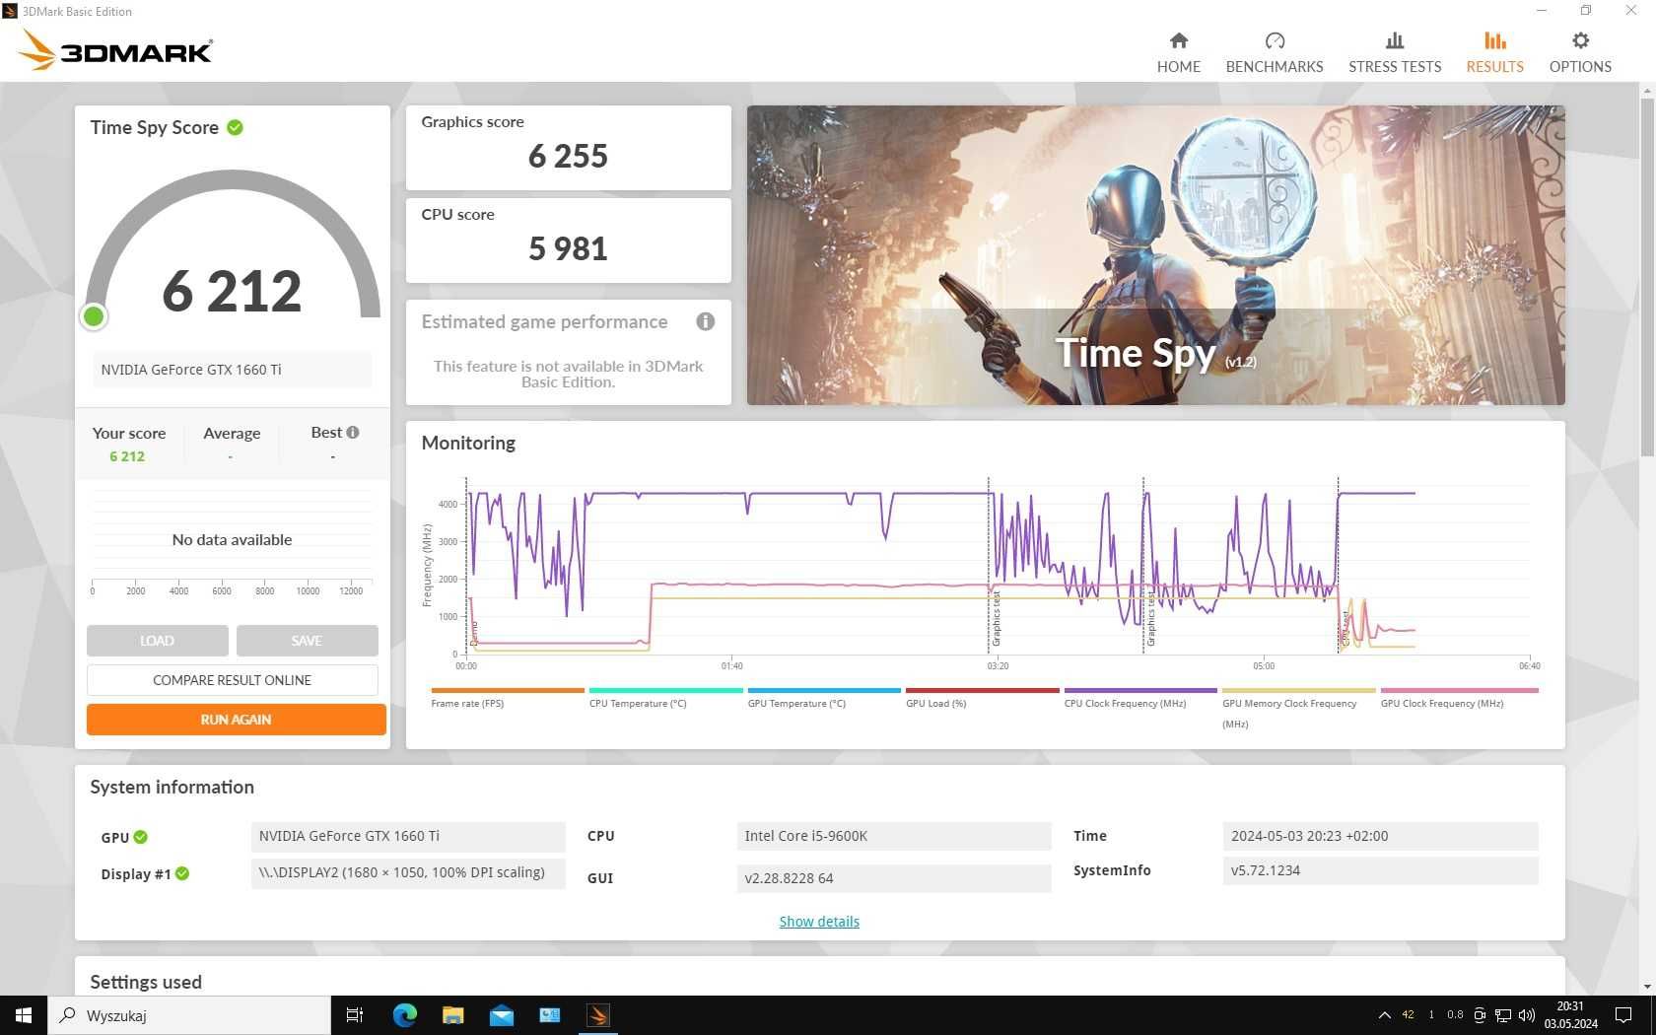This screenshot has width=1656, height=1035.
Task: Click the CPU score value 5 981
Action: tap(568, 248)
